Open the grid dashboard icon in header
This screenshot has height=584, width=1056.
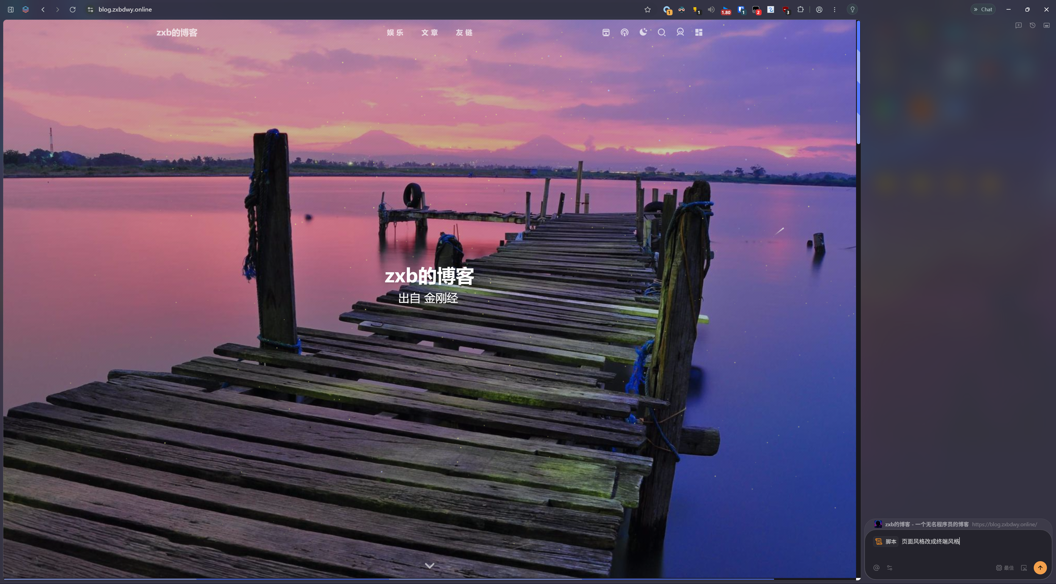click(699, 32)
